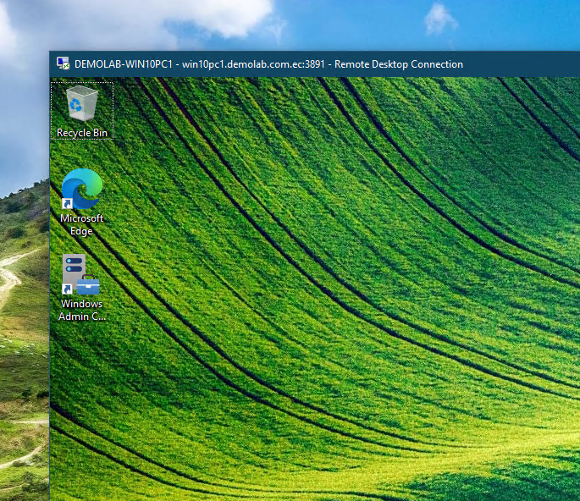The width and height of the screenshot is (580, 501).
Task: Click the "Windows Admin C..." text label
Action: coord(81,310)
